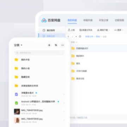Image resolution: width=127 pixels, height=127 pixels.
Task: Open 最近使用 with clock icon in sidebar
Action: (49, 30)
